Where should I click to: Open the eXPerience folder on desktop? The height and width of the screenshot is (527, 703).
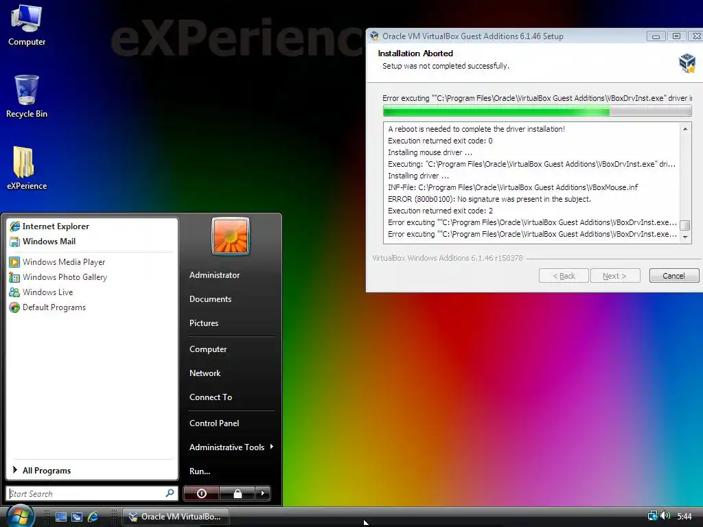click(27, 168)
